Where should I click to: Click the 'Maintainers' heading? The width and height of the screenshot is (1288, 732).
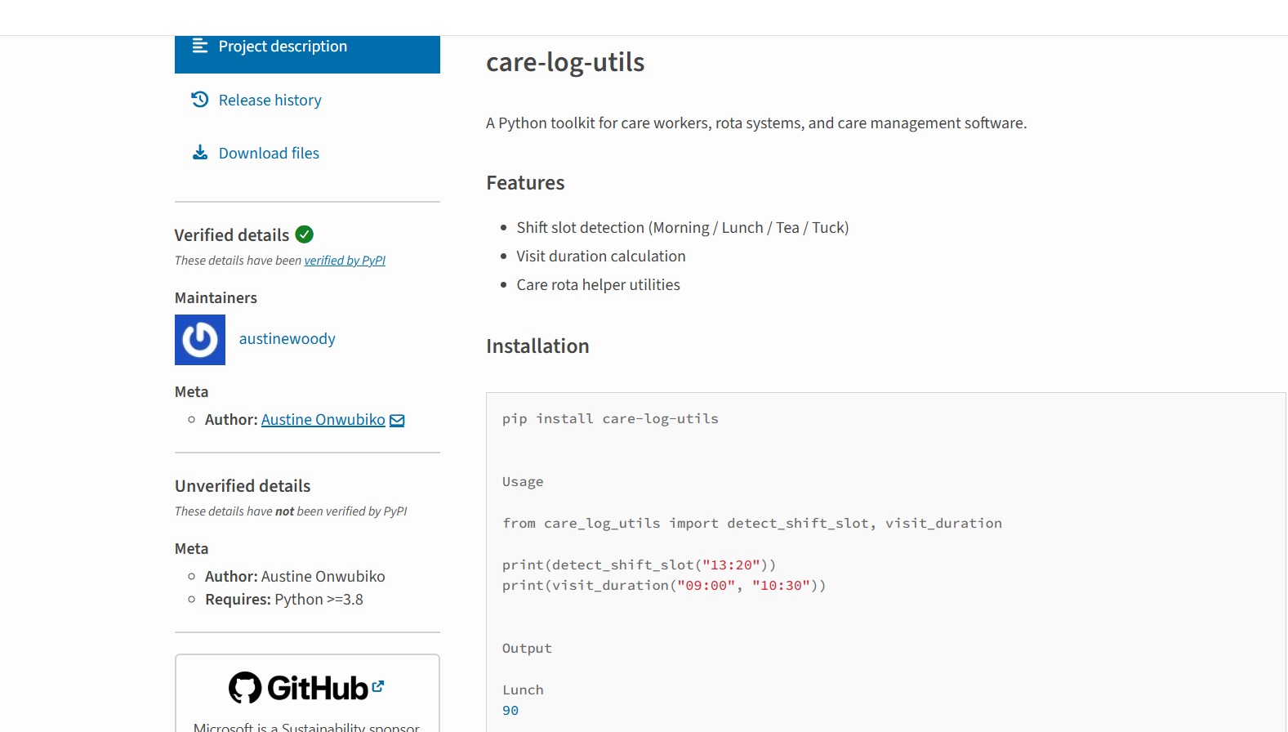pyautogui.click(x=216, y=298)
